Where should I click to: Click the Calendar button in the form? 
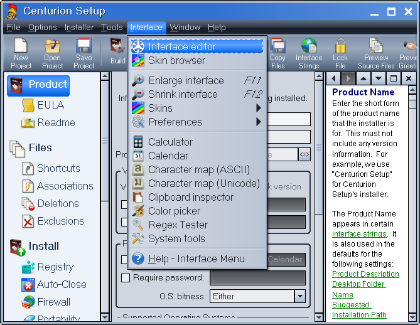(x=285, y=259)
